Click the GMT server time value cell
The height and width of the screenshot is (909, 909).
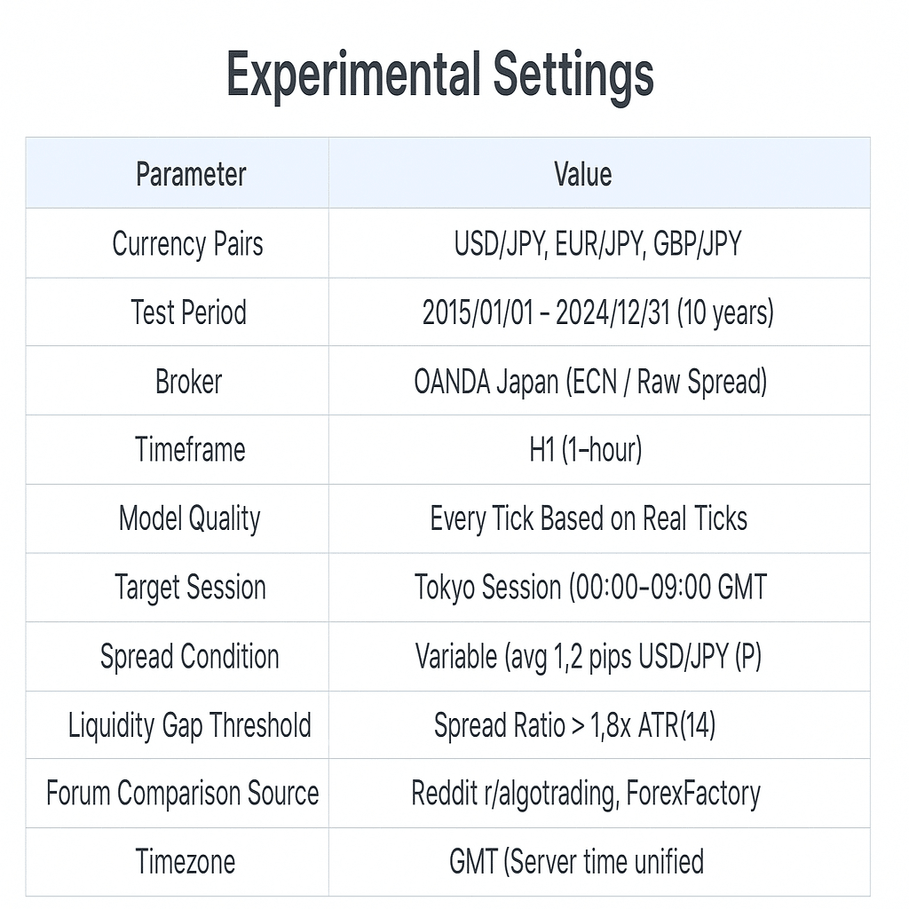click(576, 861)
